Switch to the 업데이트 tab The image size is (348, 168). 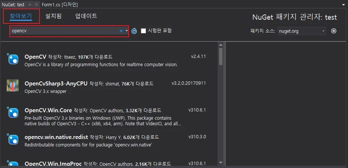[86, 16]
